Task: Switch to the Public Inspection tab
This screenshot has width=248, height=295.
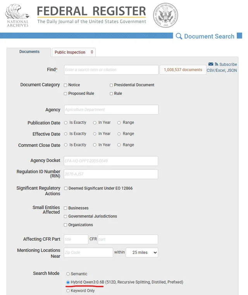Action: [x=74, y=52]
